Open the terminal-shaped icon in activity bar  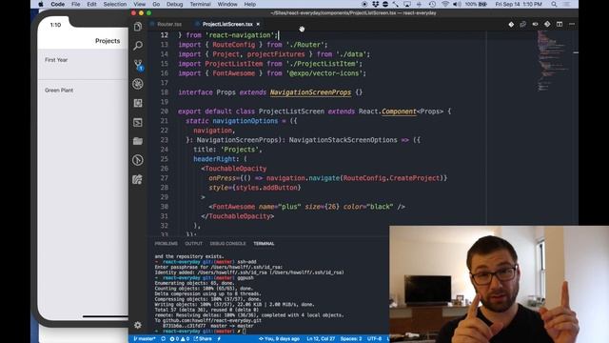(138, 122)
